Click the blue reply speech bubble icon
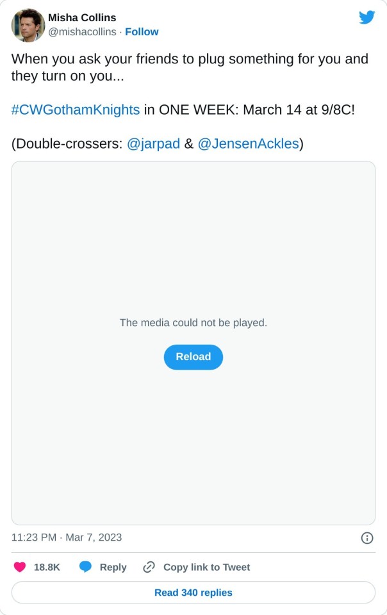The height and width of the screenshot is (615, 387). click(85, 567)
